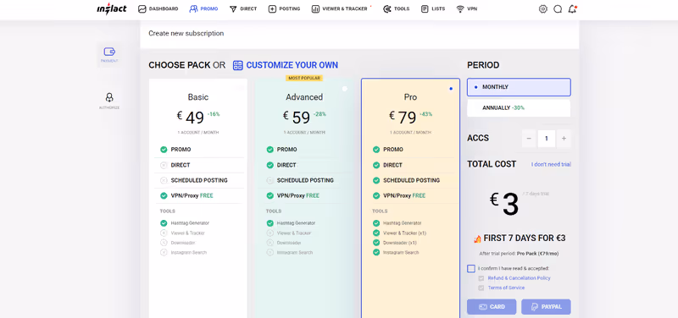Click the Viewer & Tracker bar-chart icon
The height and width of the screenshot is (318, 678).
(315, 8)
